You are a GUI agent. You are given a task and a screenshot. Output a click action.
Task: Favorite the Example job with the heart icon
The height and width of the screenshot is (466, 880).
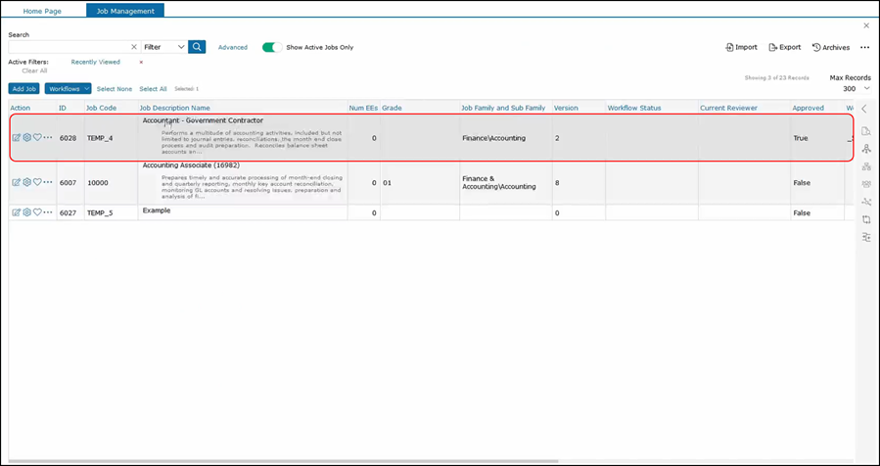pyautogui.click(x=37, y=212)
